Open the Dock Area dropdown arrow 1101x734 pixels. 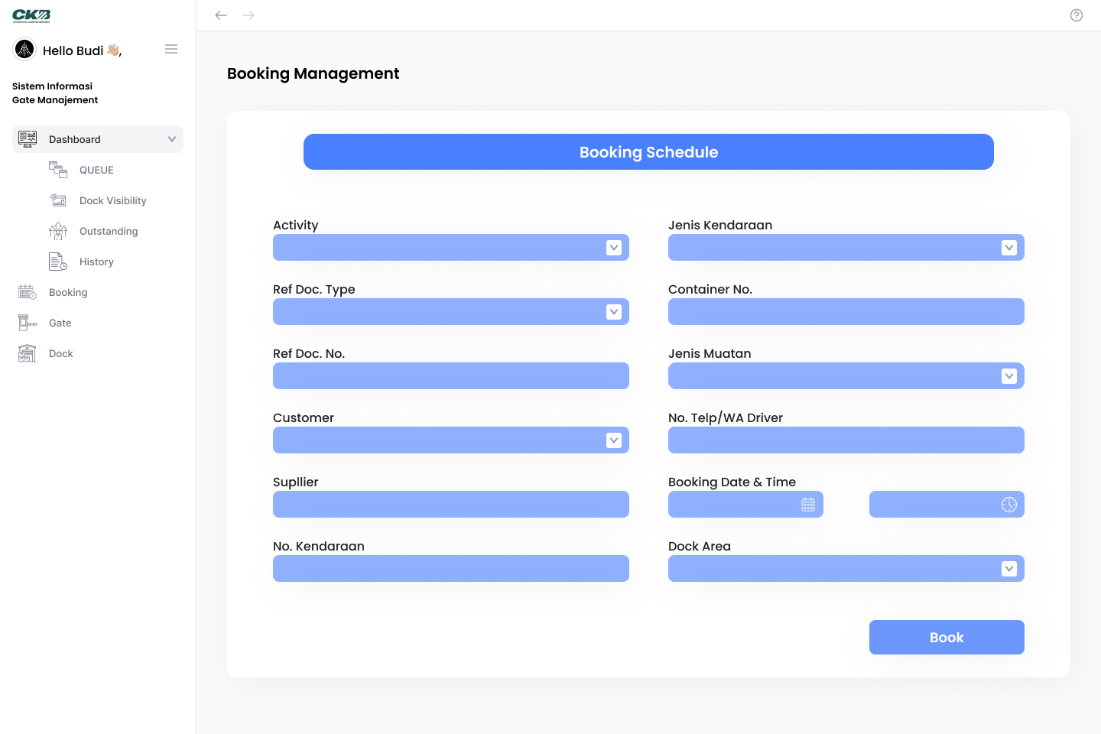click(1009, 569)
